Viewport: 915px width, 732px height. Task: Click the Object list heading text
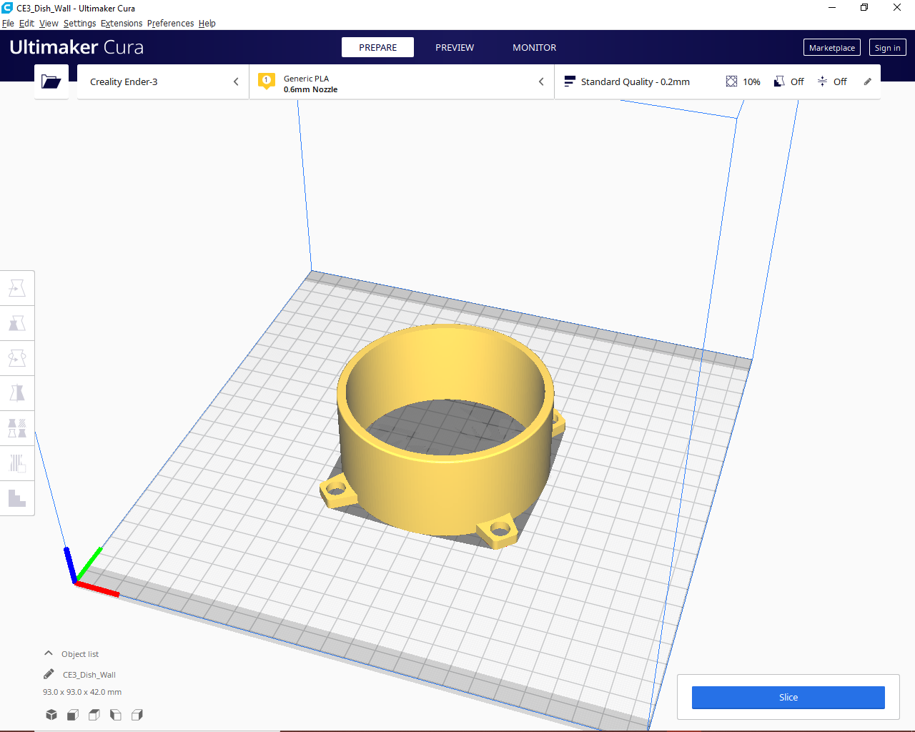point(80,654)
